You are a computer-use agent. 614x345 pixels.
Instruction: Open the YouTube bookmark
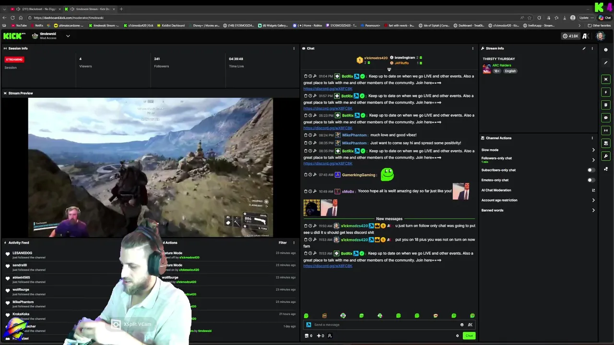click(19, 25)
